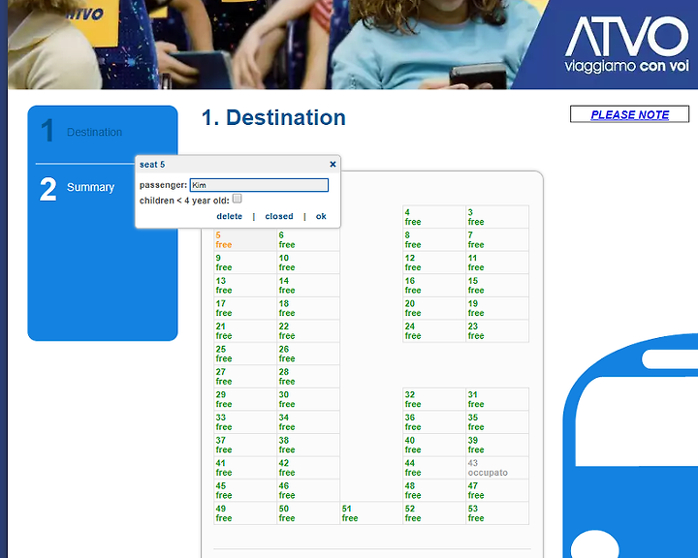Select seat 34 free
Screen dimensions: 698x558
pyautogui.click(x=308, y=421)
